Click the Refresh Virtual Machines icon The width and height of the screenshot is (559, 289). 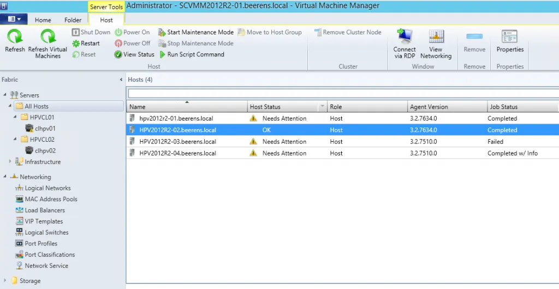(48, 37)
